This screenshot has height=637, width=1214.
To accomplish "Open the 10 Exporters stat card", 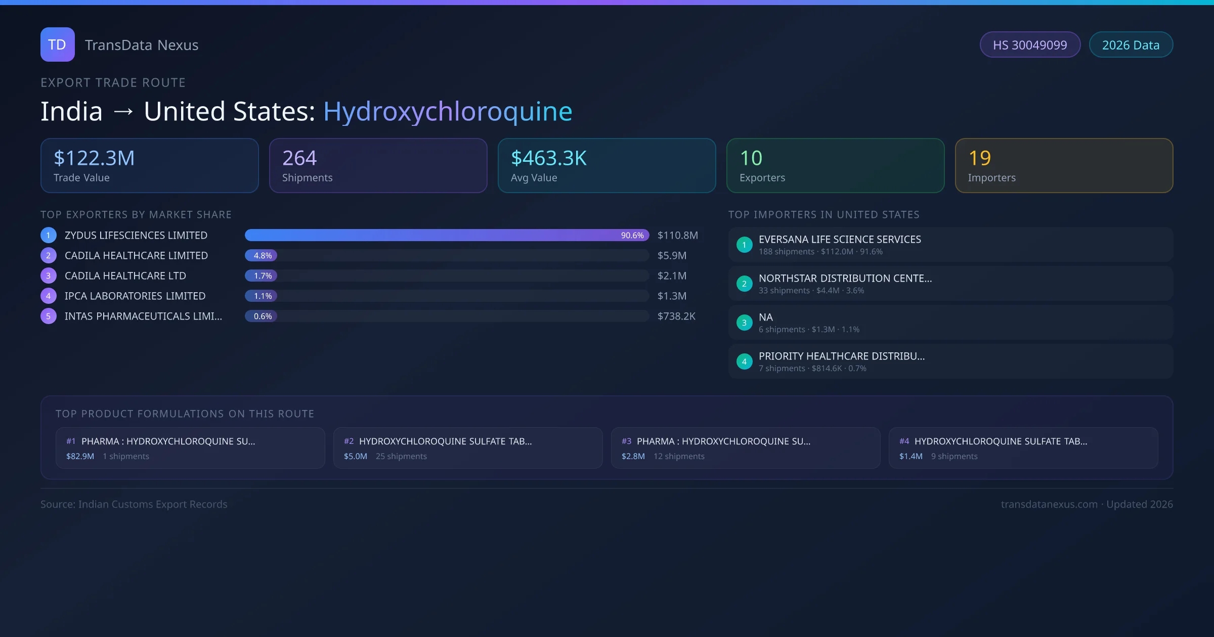I will pos(835,165).
